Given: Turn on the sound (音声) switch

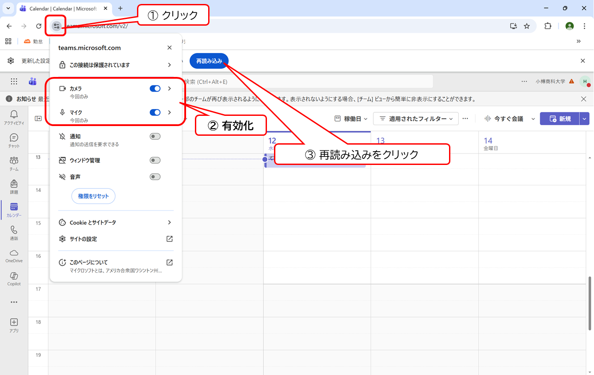Looking at the screenshot, I should (x=155, y=177).
